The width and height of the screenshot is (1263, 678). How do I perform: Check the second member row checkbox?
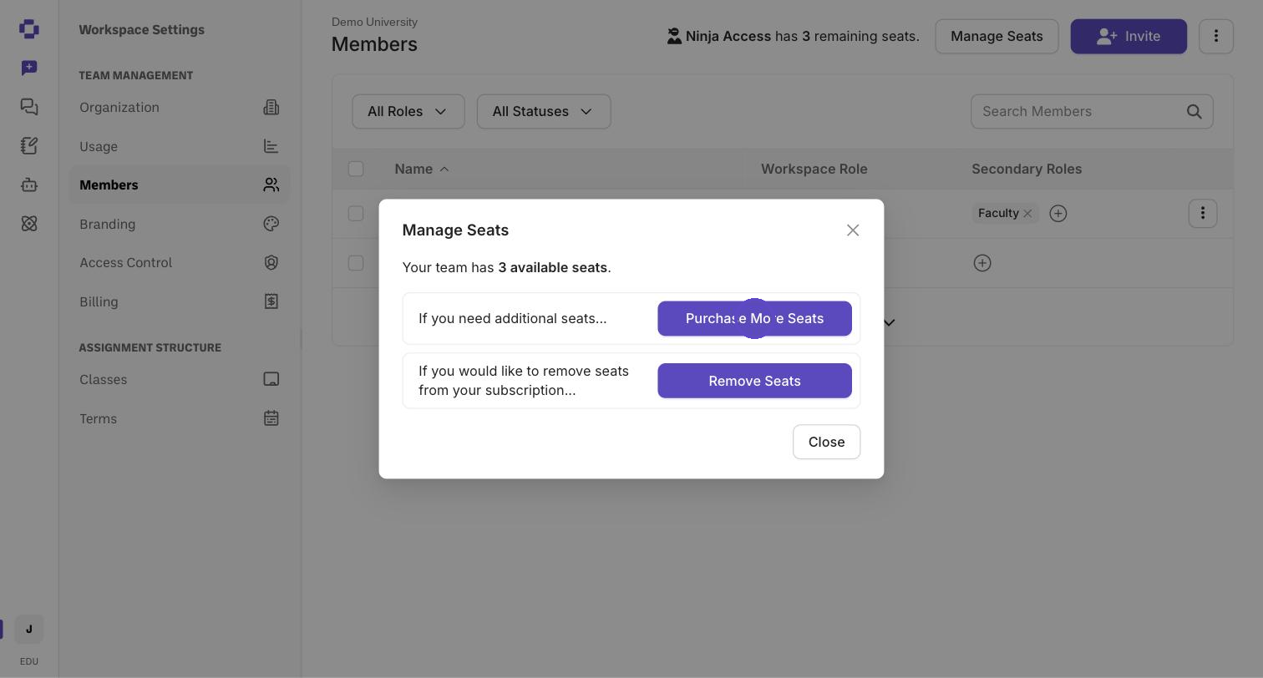pyautogui.click(x=356, y=263)
